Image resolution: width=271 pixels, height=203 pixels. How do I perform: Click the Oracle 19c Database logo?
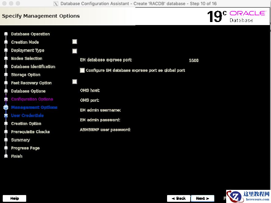click(237, 17)
